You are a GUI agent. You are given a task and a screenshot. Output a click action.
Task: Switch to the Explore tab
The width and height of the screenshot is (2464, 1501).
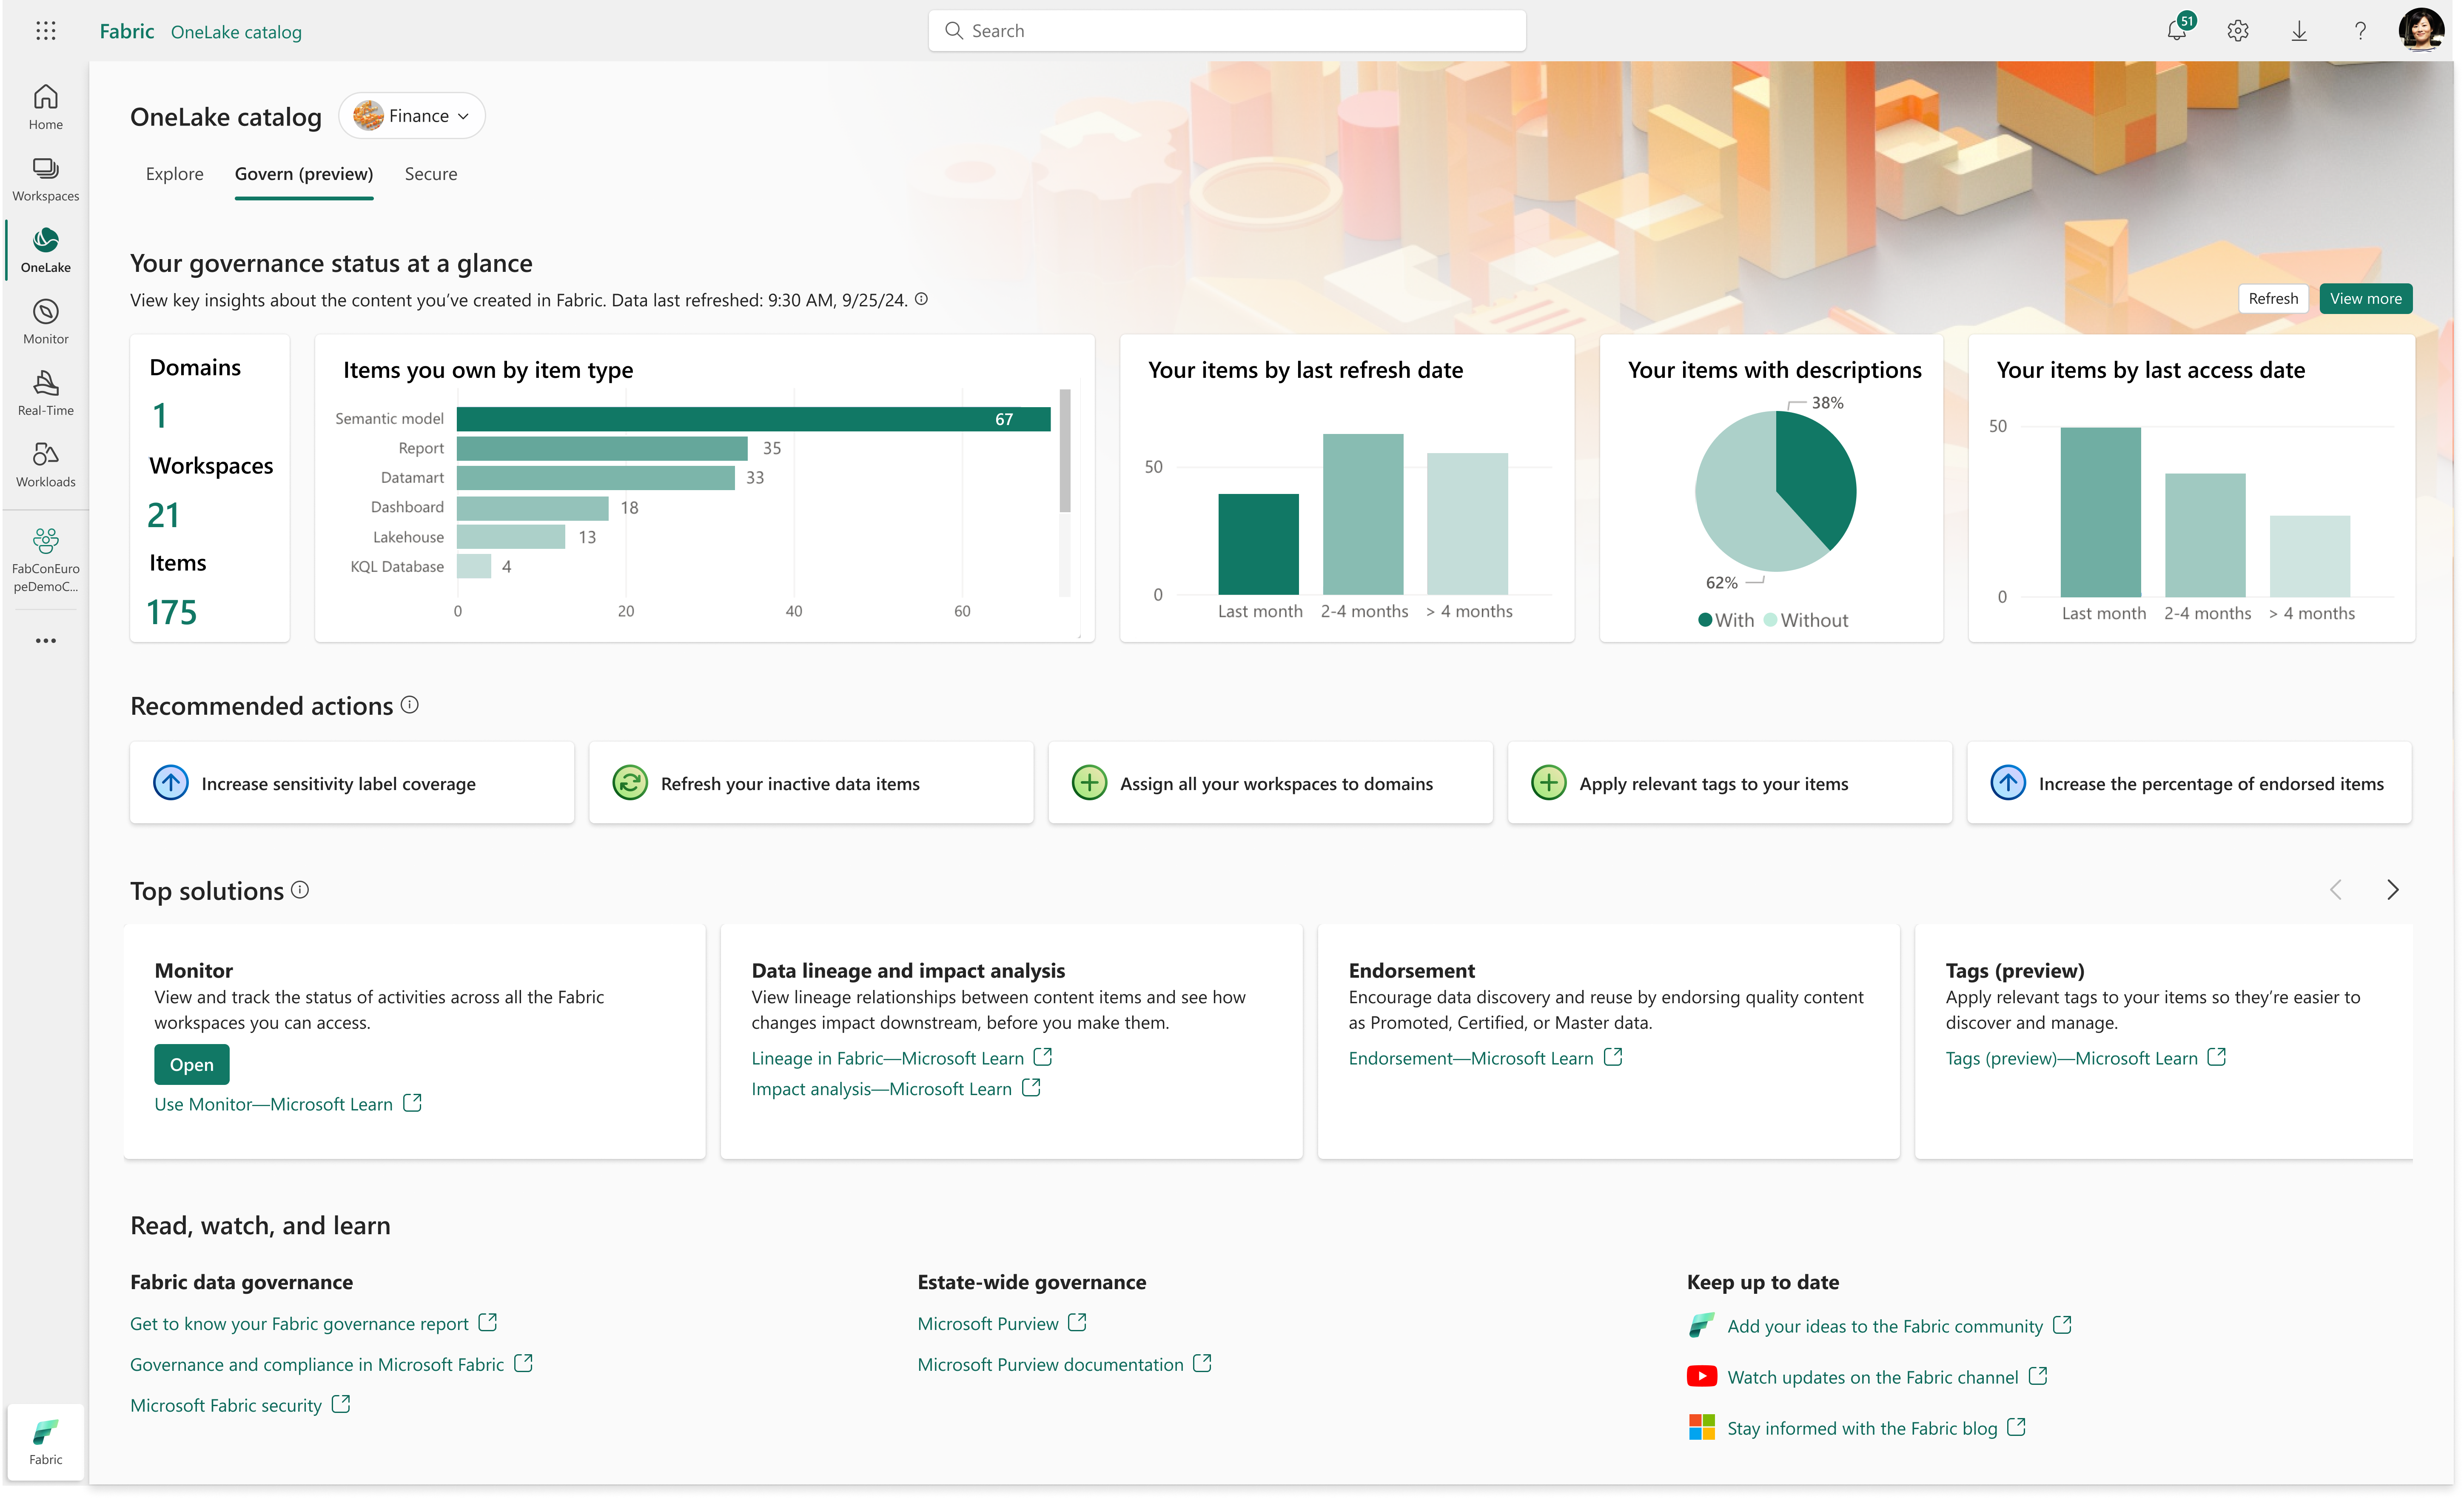coord(174,174)
